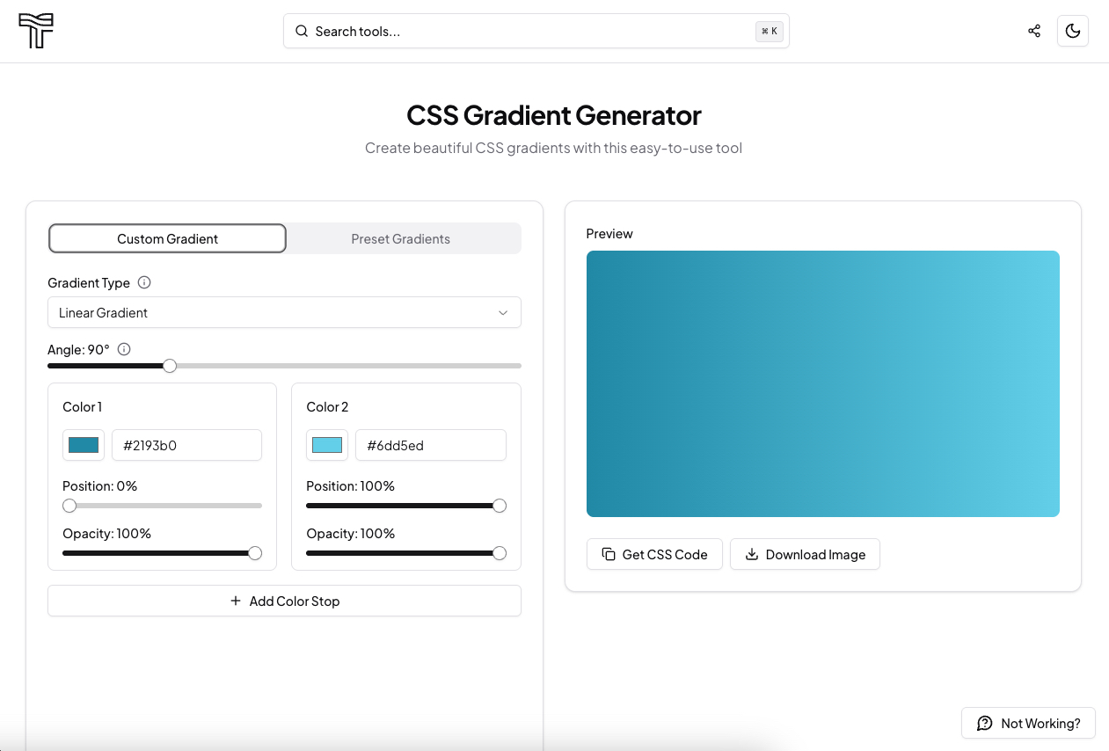Click the search magnifier icon
This screenshot has height=751, width=1109.
point(301,30)
